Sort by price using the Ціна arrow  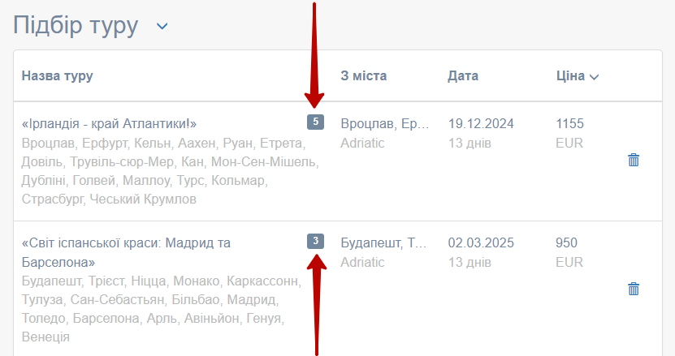click(594, 77)
